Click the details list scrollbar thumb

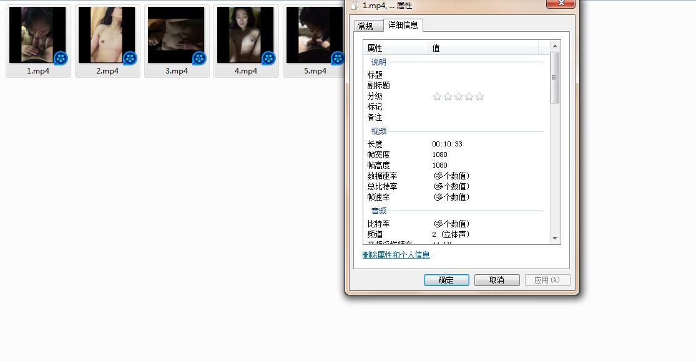[x=555, y=77]
